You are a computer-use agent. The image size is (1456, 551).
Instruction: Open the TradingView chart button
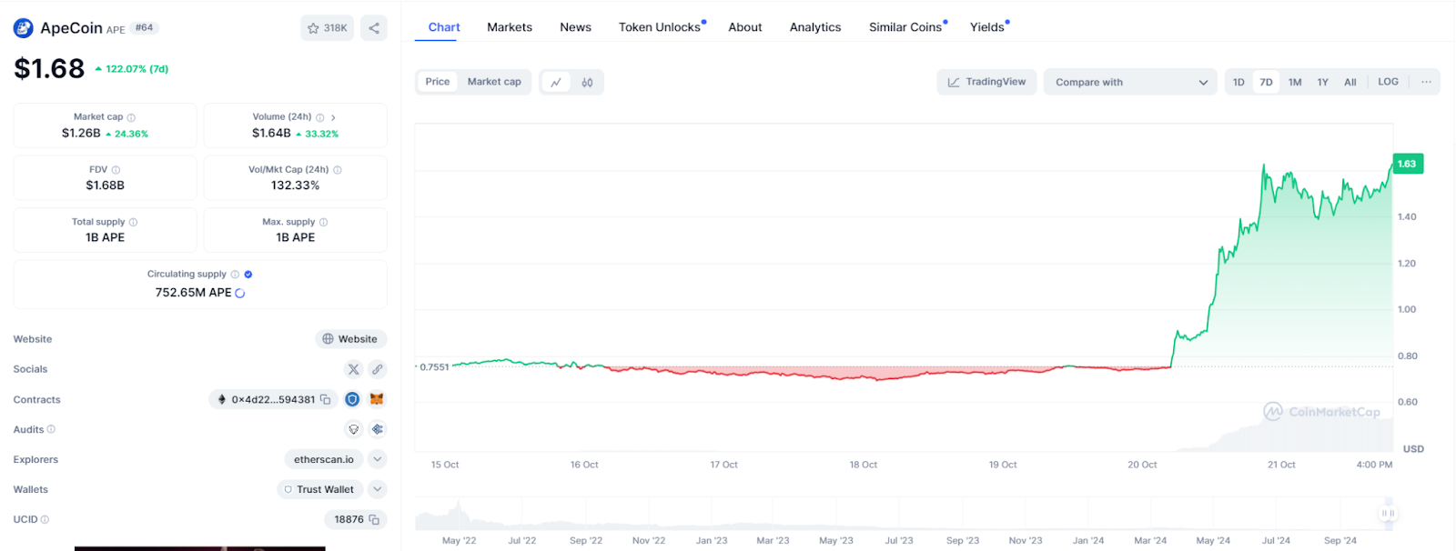click(x=986, y=82)
